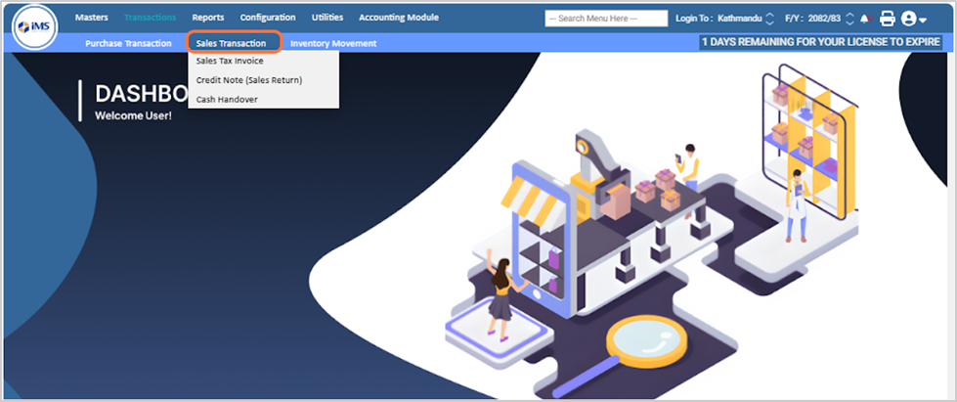
Task: Choose Cash Handover from the dropdown
Action: point(227,99)
